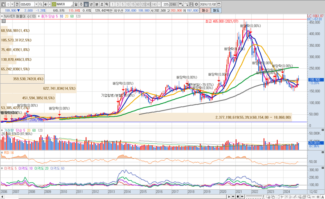Click the 매도 sell button
325x199 pixels.
click(216, 10)
